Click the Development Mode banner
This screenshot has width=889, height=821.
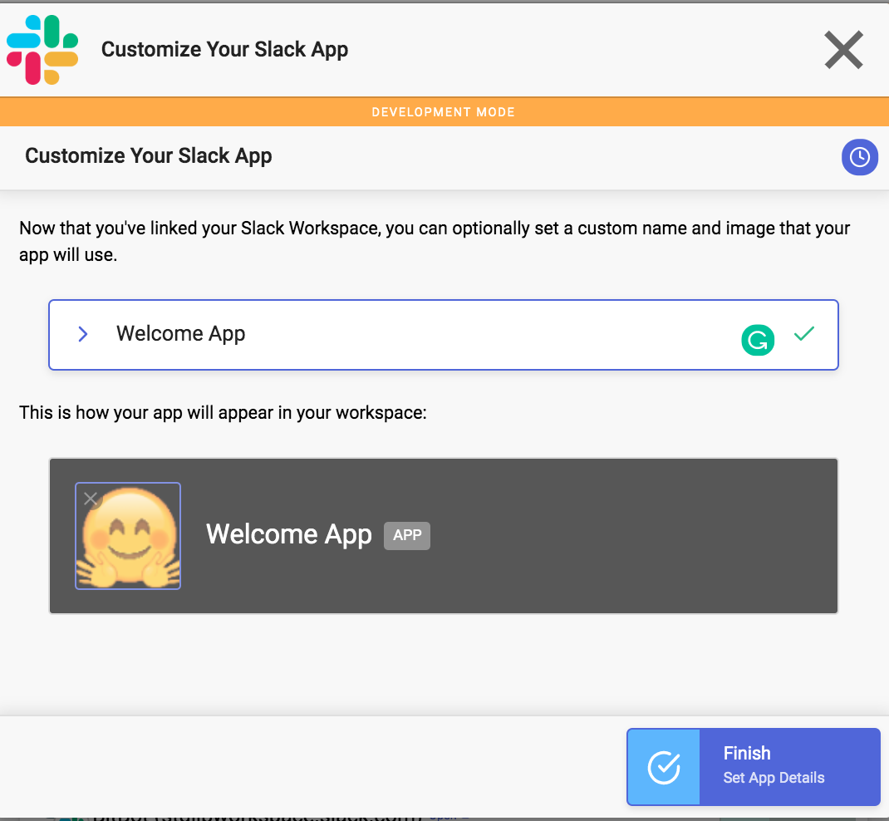coord(444,111)
